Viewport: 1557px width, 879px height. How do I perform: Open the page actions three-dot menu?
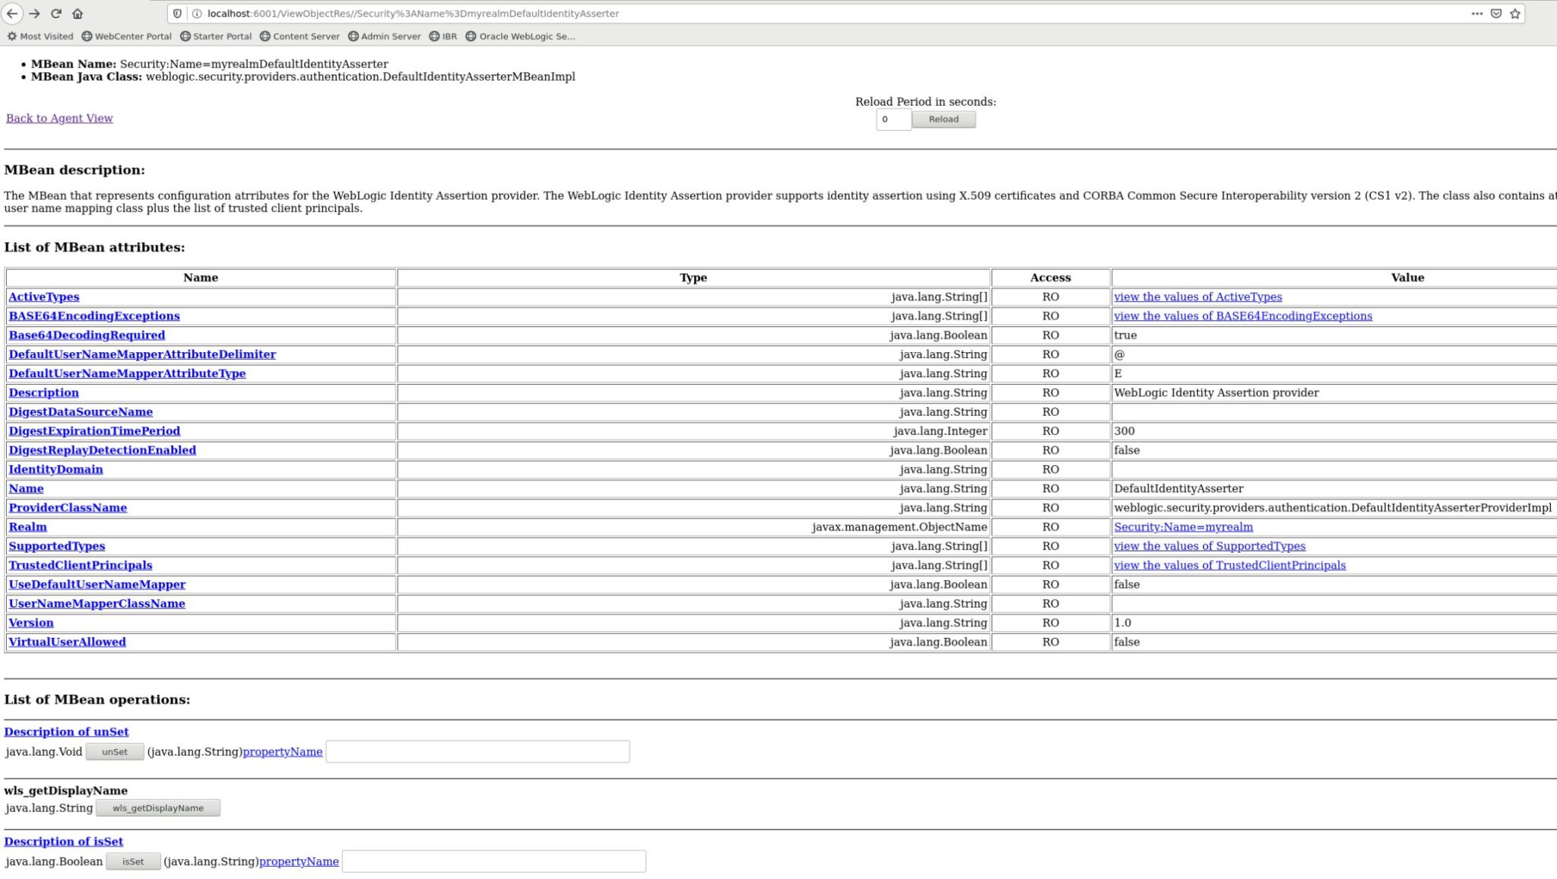coord(1476,14)
